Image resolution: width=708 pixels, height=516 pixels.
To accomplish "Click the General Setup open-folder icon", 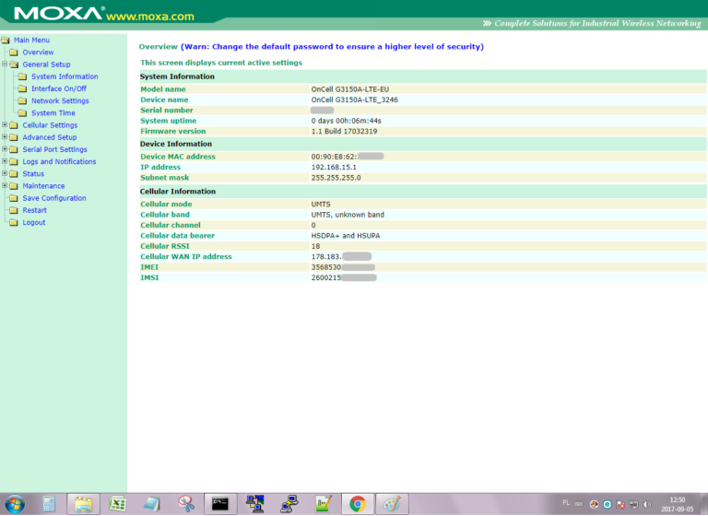I will [x=14, y=64].
